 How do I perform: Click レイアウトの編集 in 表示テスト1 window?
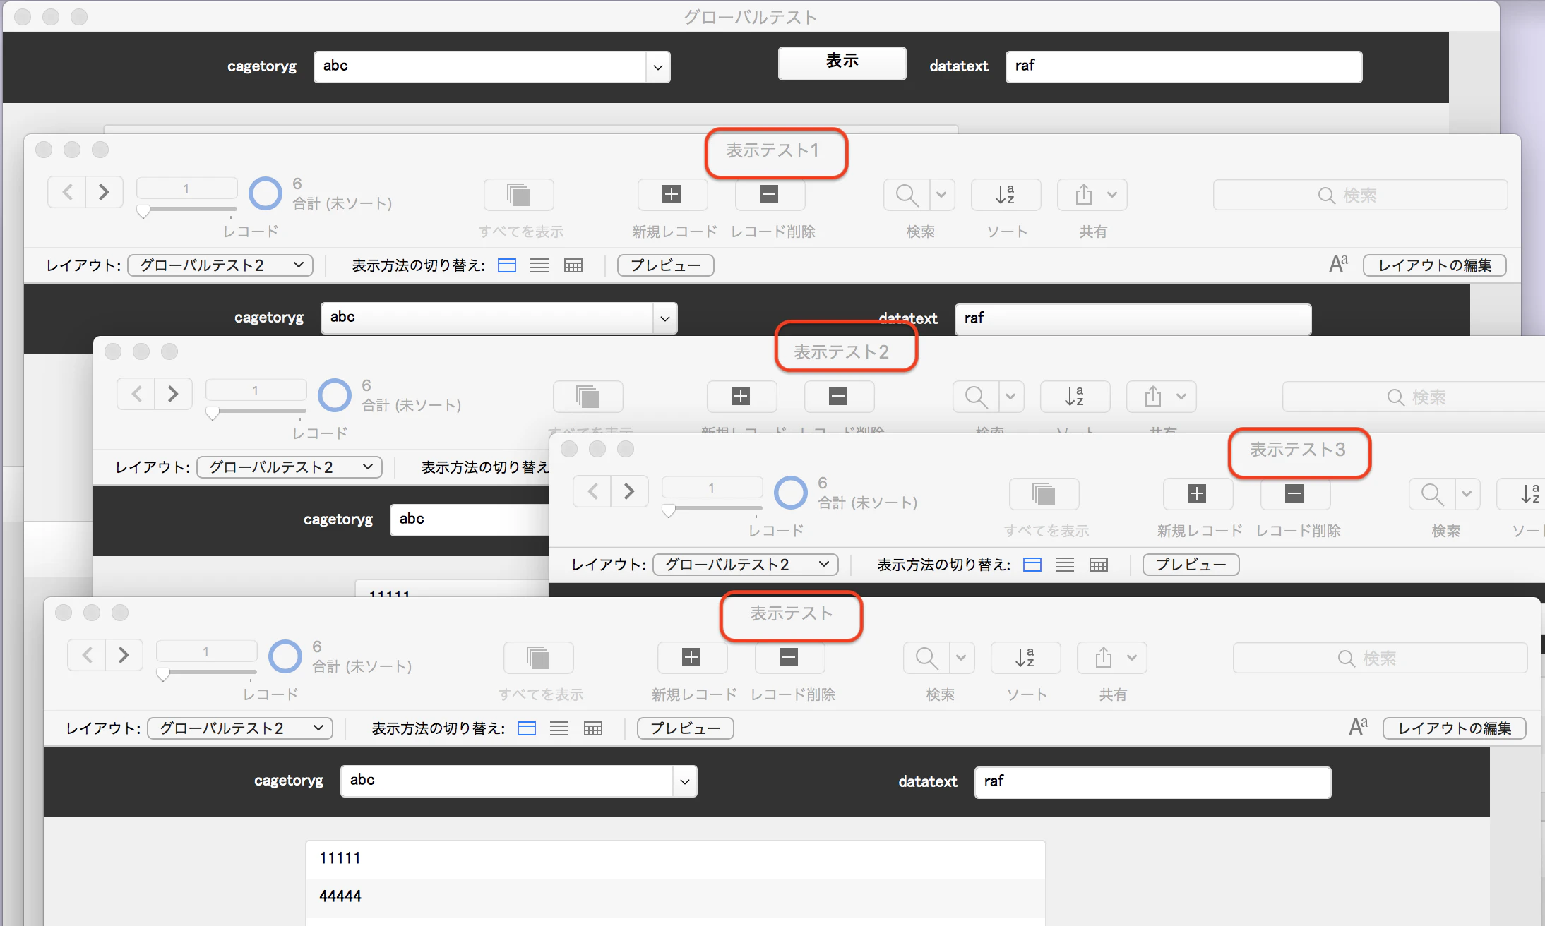pyautogui.click(x=1434, y=265)
